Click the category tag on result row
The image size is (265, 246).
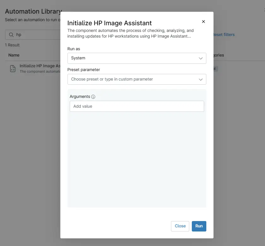click(215, 69)
